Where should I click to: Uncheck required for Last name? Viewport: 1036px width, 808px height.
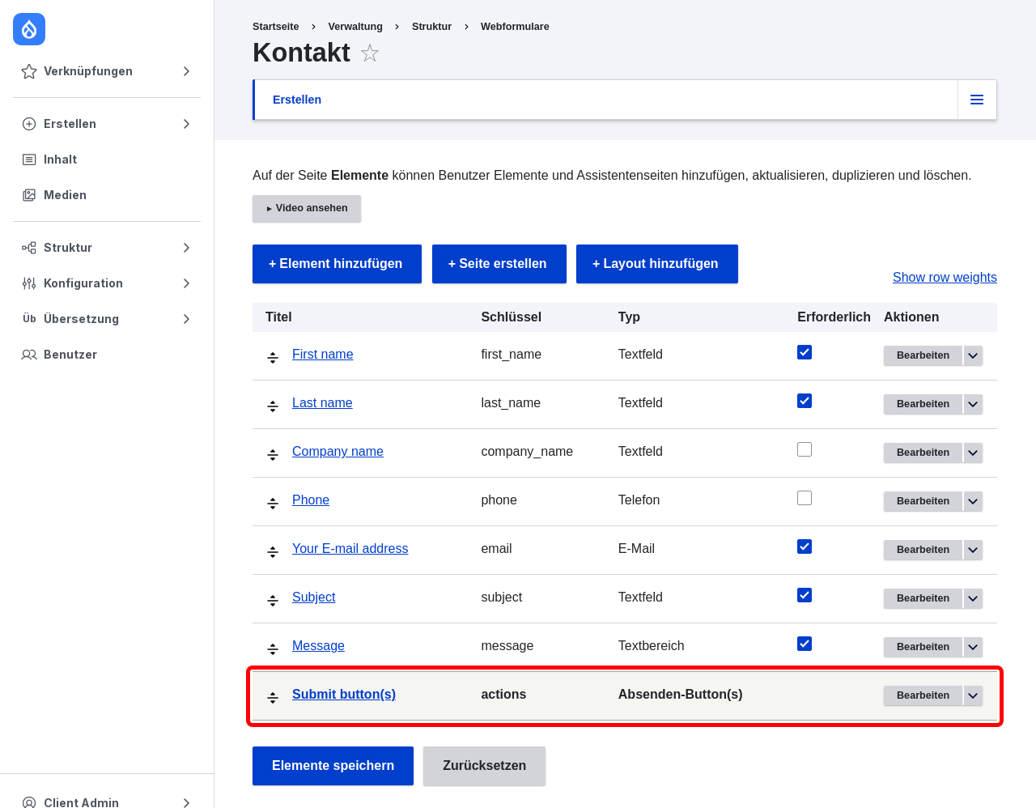805,401
